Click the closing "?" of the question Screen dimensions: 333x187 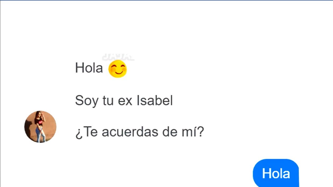[x=201, y=132]
